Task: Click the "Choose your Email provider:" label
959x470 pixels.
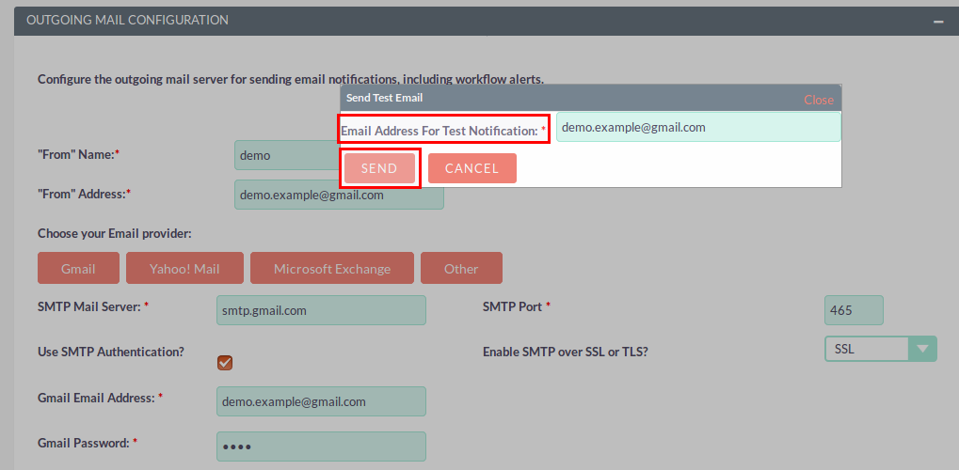Action: 115,233
